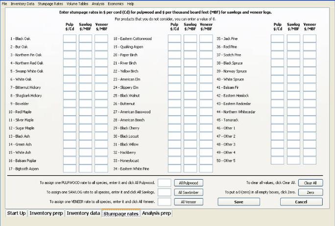Switch to the Inventory prep tab
This screenshot has height=226, width=335.
pos(46,213)
